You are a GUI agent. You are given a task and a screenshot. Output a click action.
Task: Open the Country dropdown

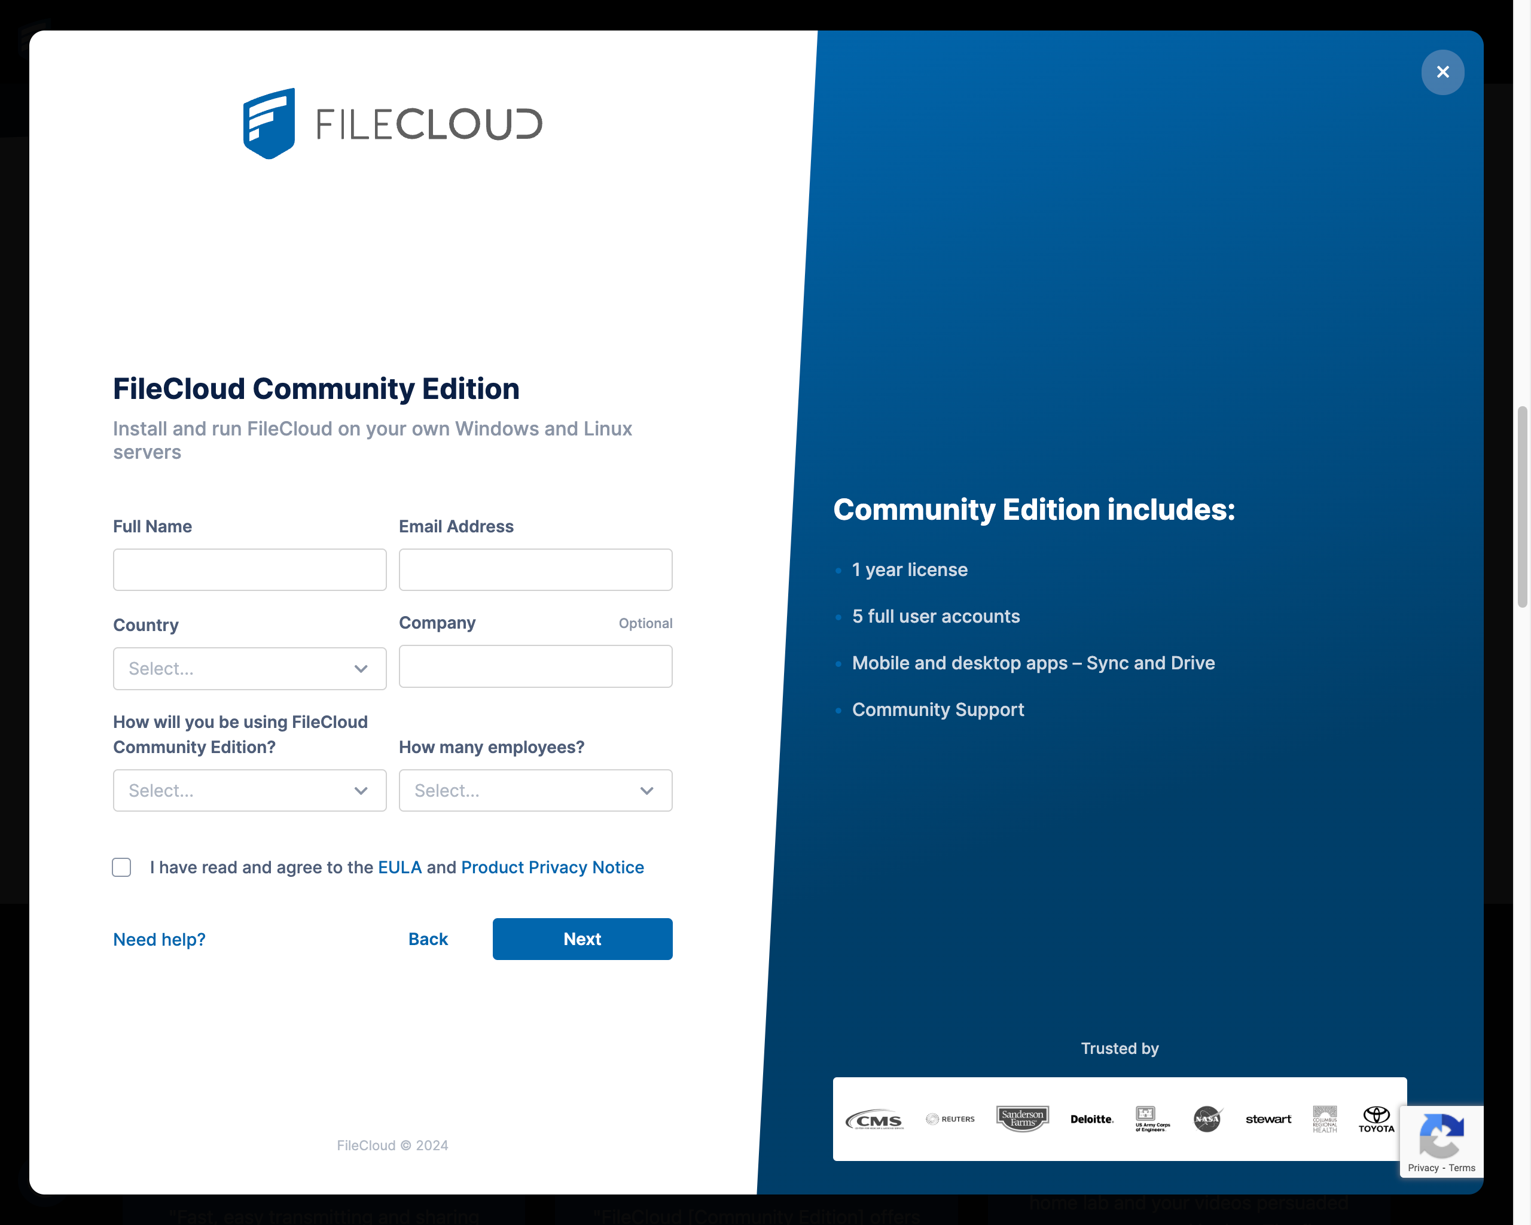pyautogui.click(x=249, y=668)
